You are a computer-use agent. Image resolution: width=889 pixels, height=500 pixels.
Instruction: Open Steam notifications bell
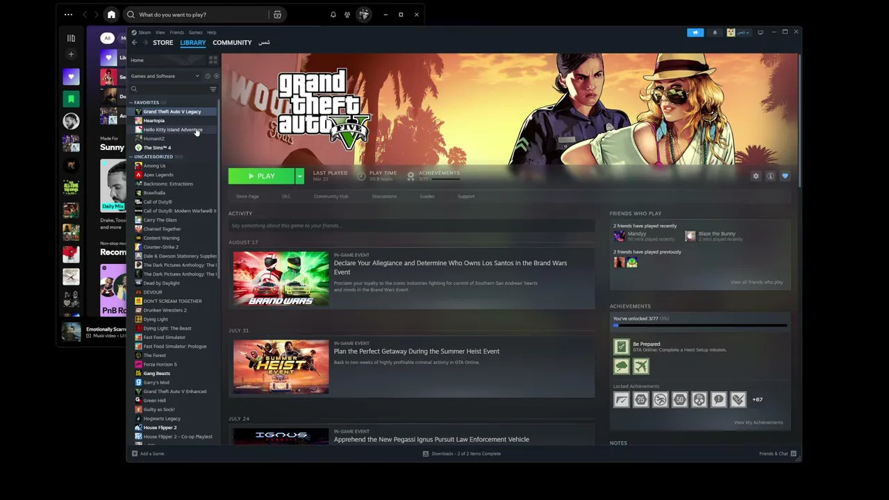point(715,33)
